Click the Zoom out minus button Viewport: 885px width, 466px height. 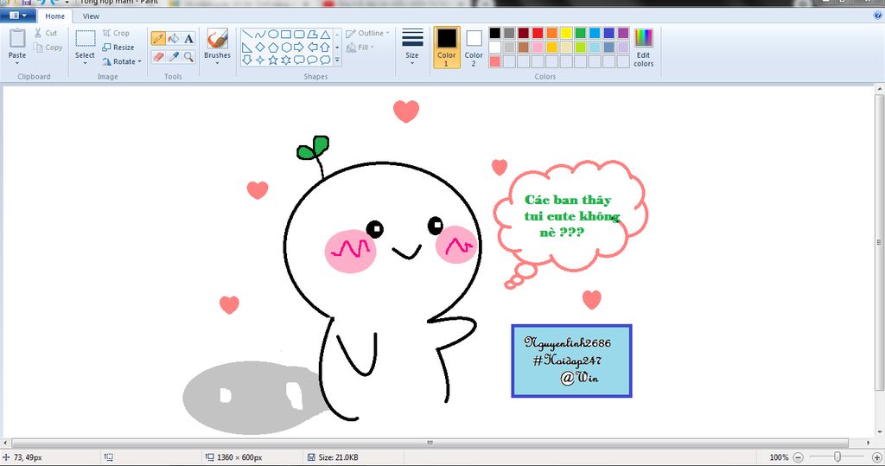(x=798, y=457)
